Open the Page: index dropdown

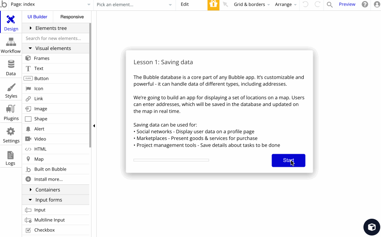point(50,4)
